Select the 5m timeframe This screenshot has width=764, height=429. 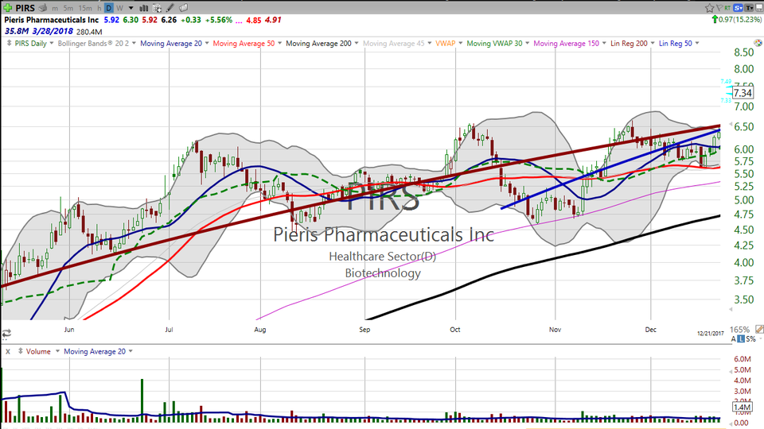68,8
